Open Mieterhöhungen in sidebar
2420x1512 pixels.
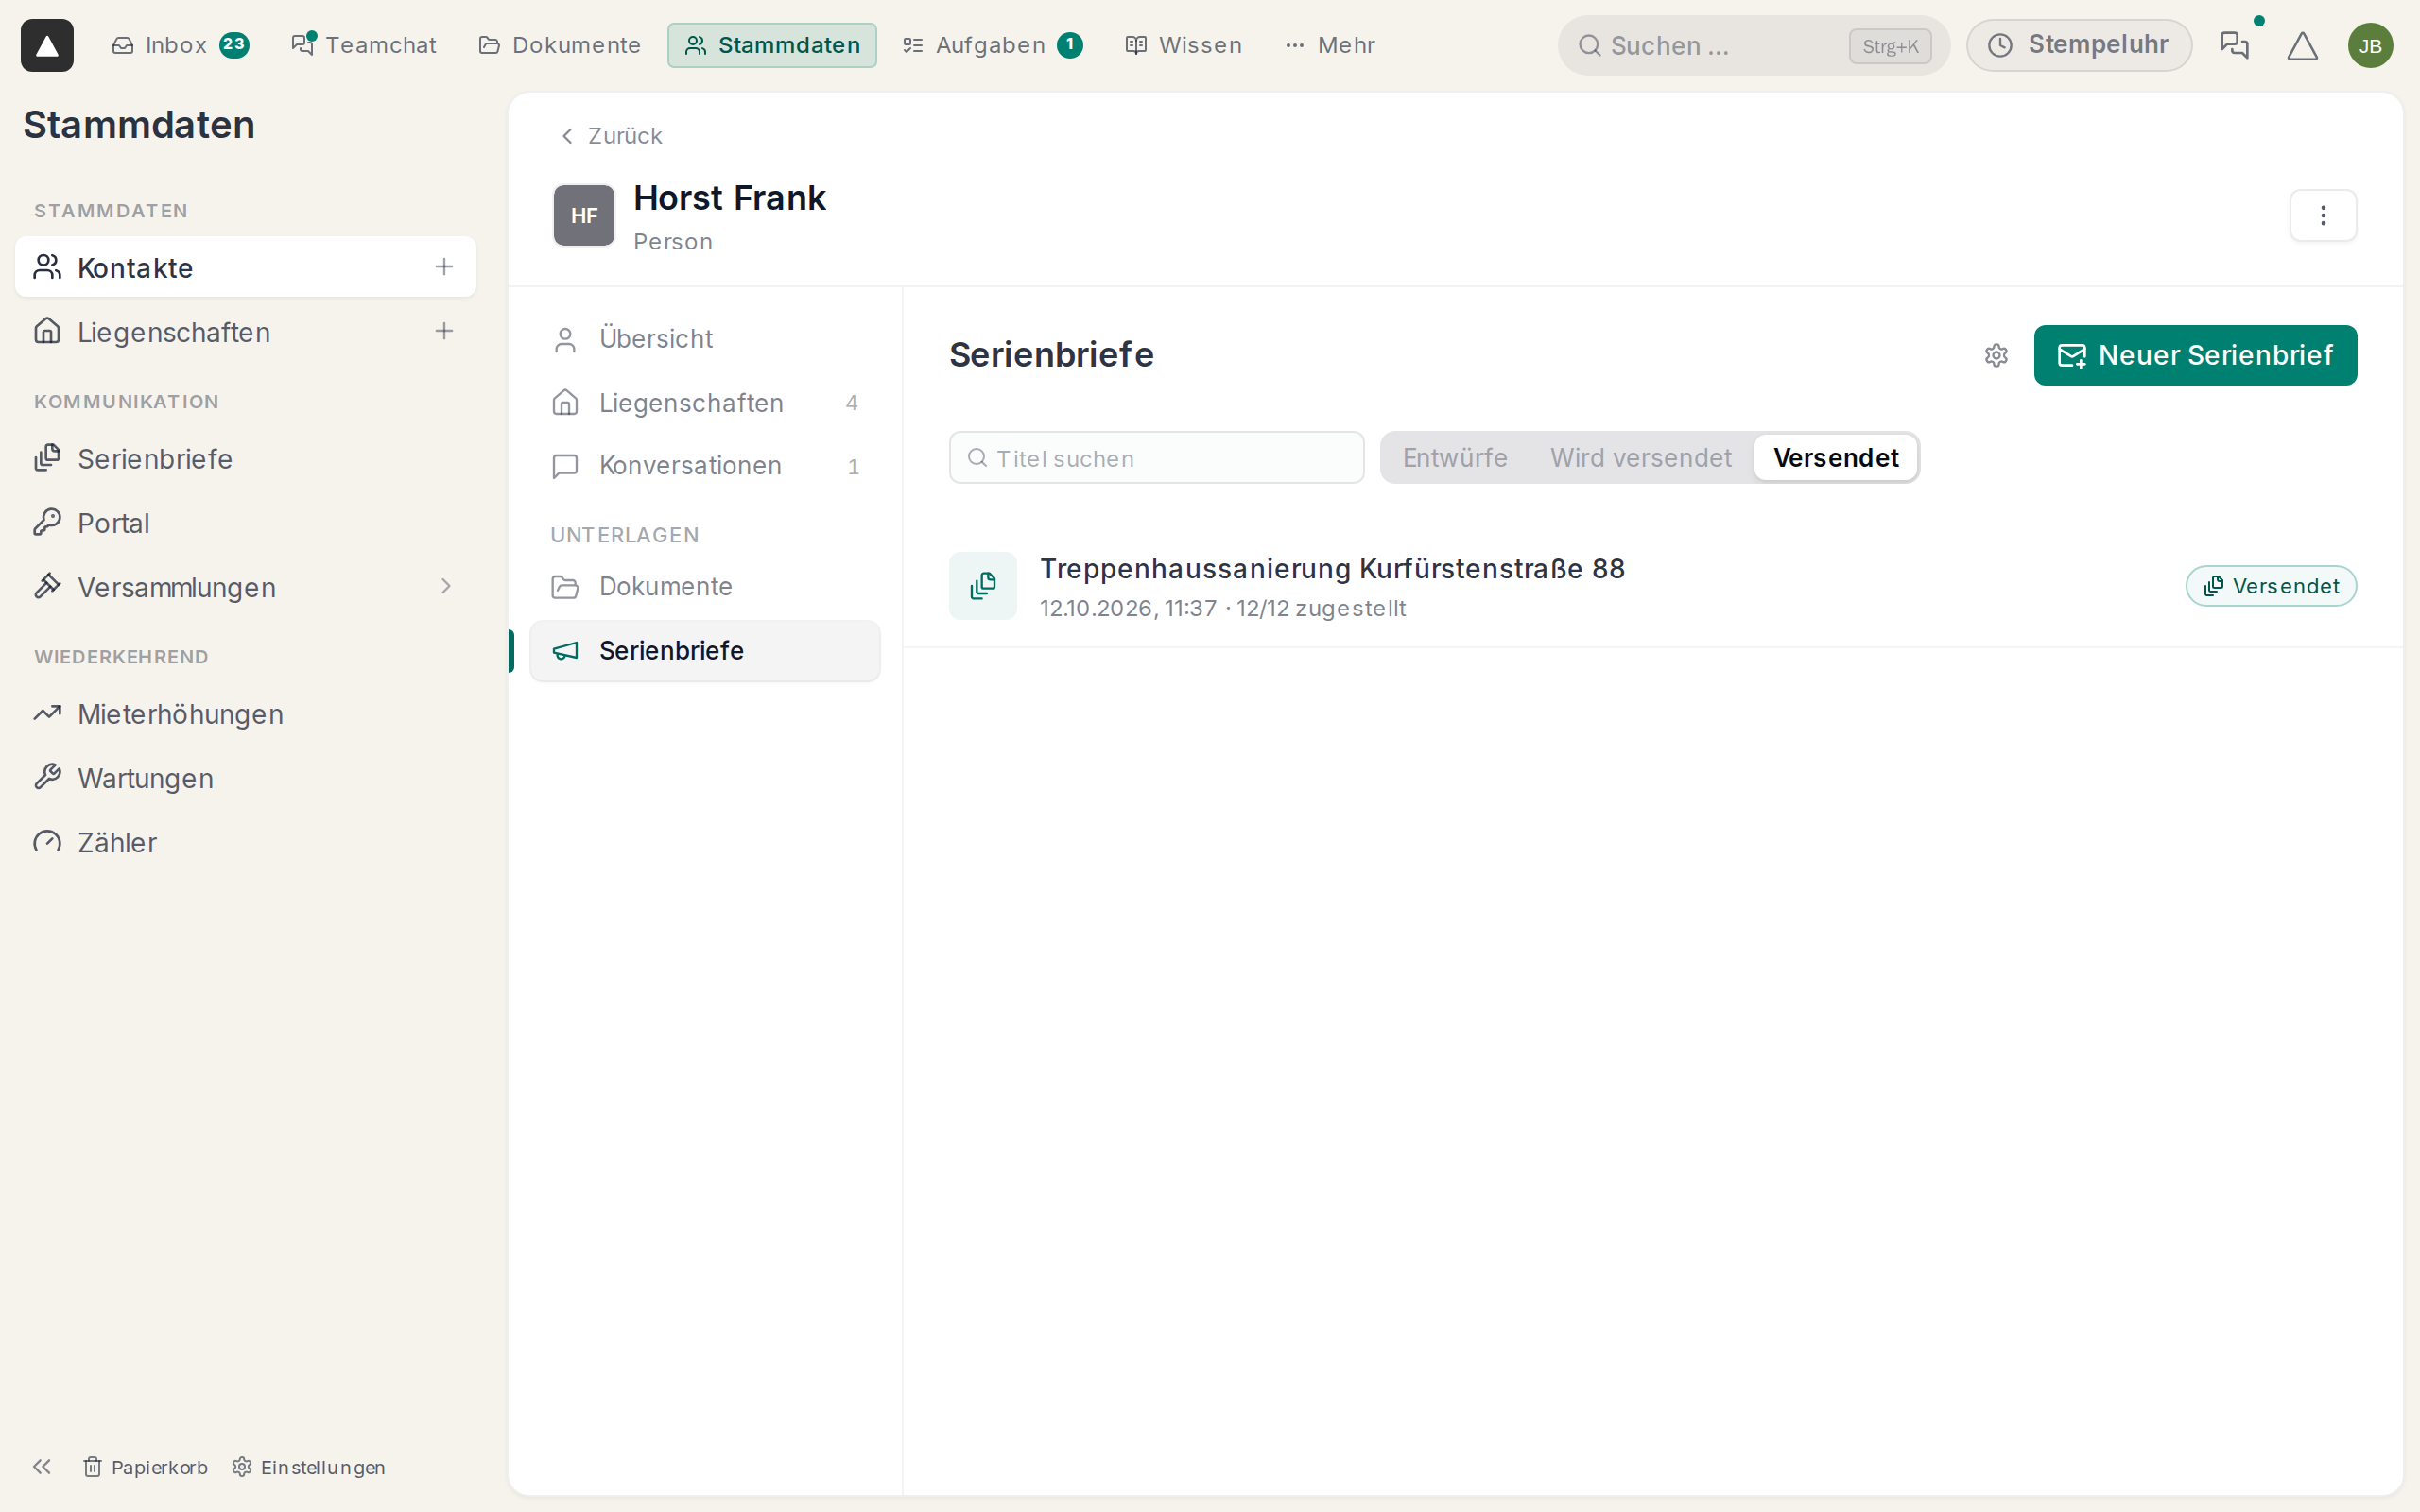246,713
